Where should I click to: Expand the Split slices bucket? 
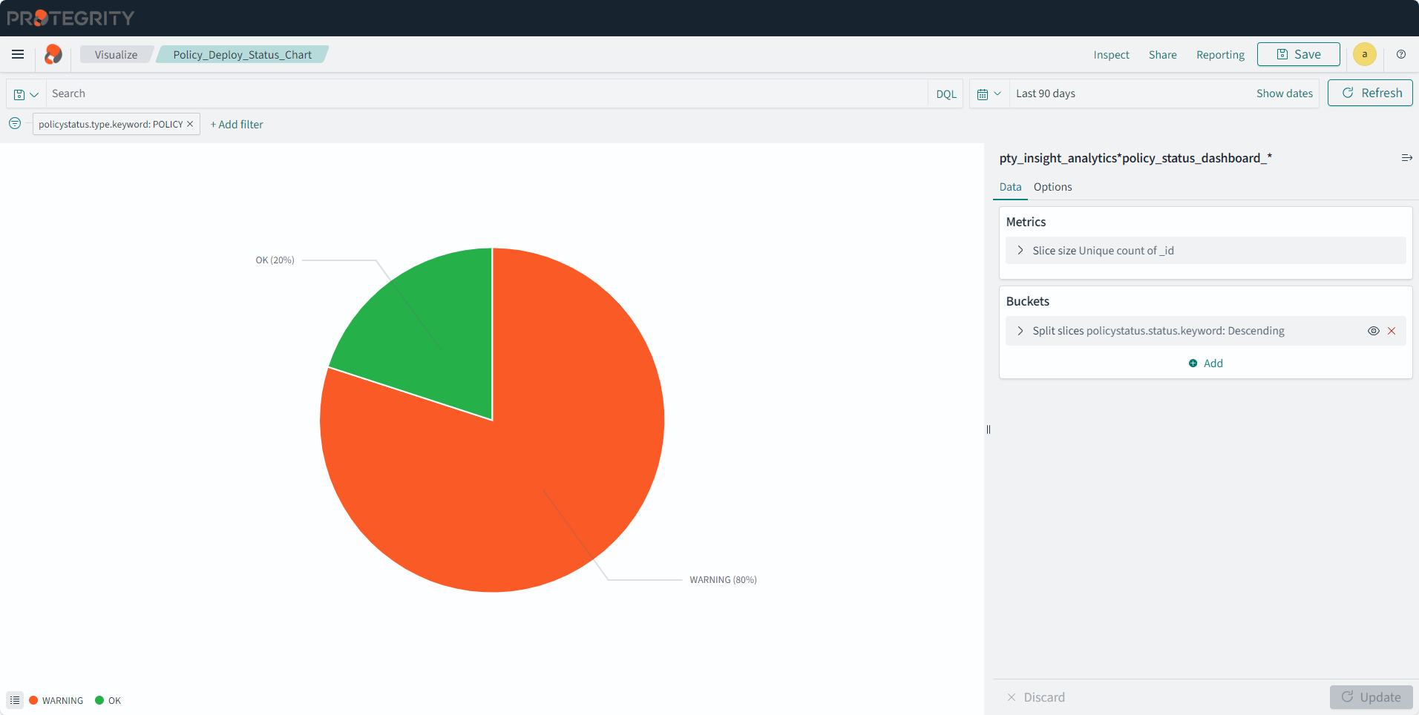(x=1020, y=331)
